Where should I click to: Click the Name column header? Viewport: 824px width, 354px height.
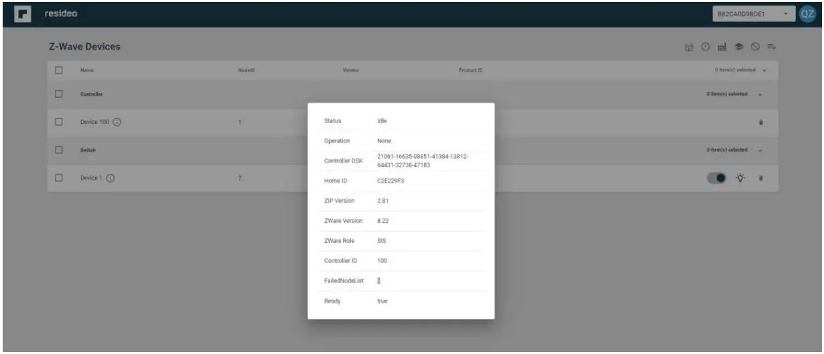(x=86, y=70)
